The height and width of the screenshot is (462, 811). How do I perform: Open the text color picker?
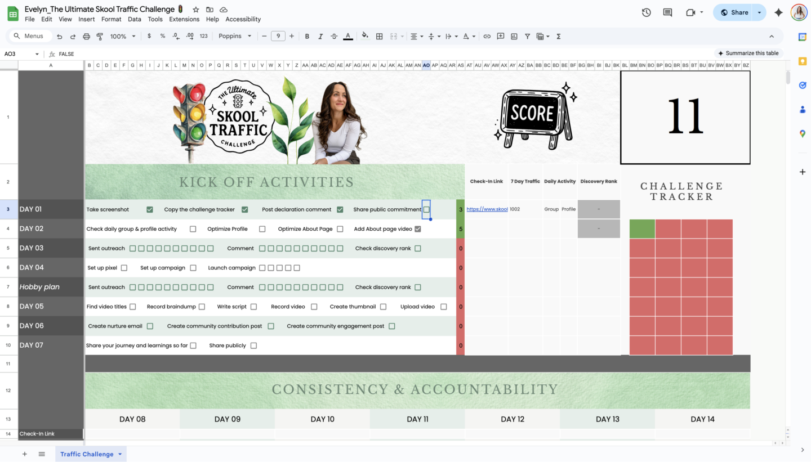tap(348, 36)
